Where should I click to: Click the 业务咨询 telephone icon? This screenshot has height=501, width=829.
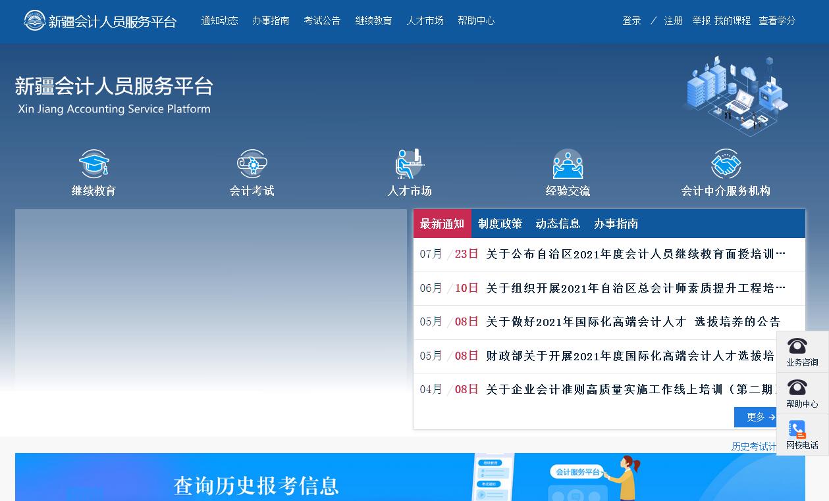click(797, 346)
